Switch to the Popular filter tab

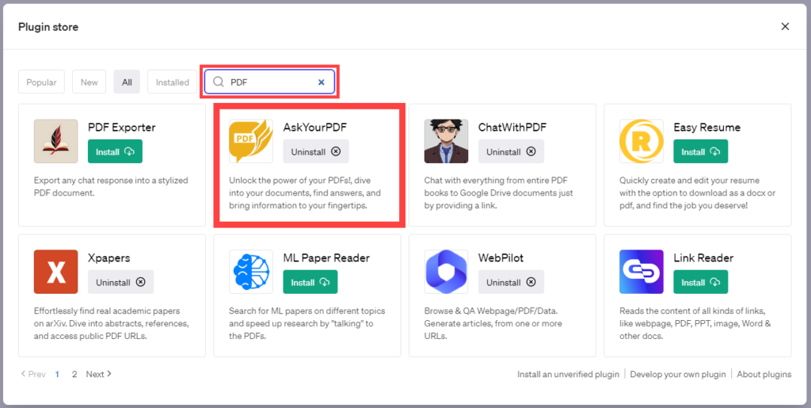click(41, 82)
